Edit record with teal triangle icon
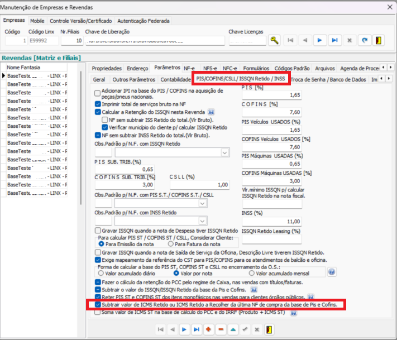397x340 pixels. [x=233, y=329]
